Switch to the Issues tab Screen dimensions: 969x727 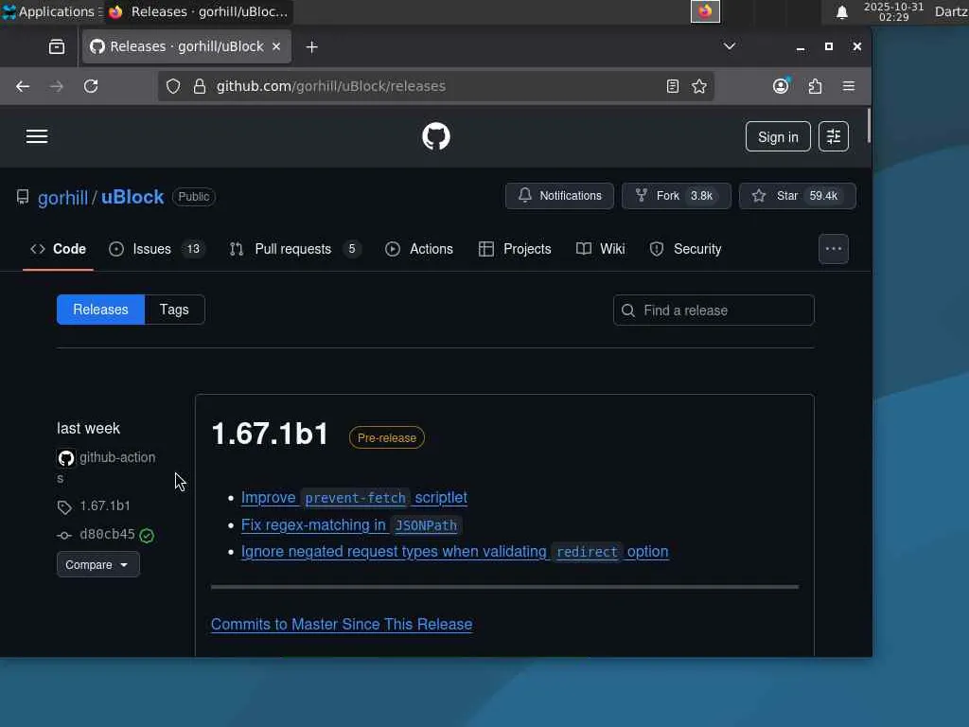pos(158,249)
